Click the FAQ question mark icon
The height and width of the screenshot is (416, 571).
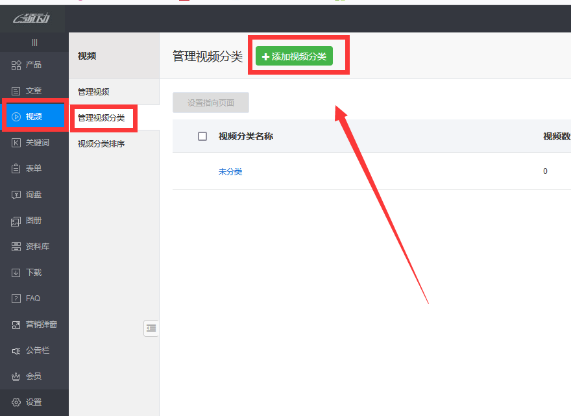tap(16, 299)
